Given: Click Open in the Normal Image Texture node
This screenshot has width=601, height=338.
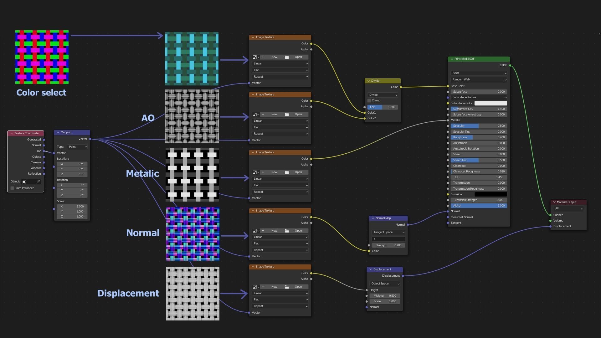Looking at the screenshot, I should [298, 231].
